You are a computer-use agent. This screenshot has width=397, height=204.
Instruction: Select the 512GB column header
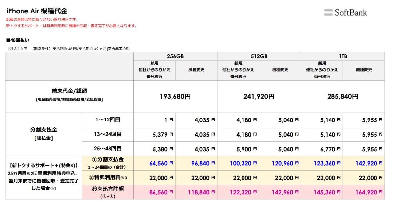(259, 56)
